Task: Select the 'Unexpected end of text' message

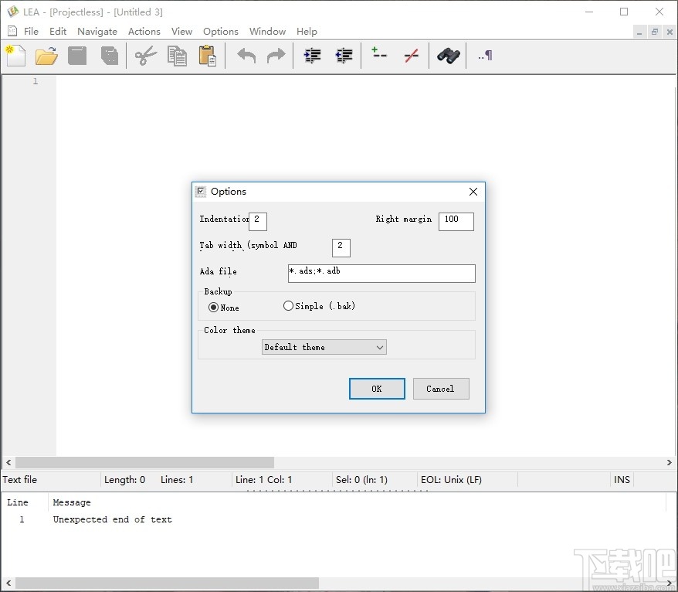Action: (113, 519)
